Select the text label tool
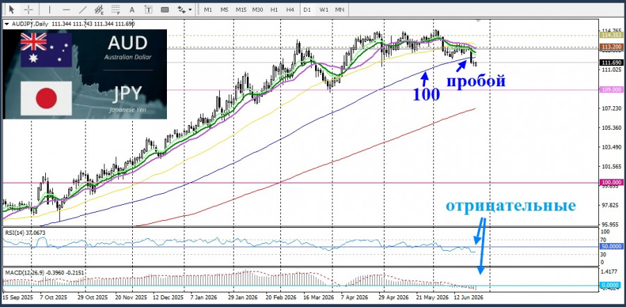 click(149, 9)
